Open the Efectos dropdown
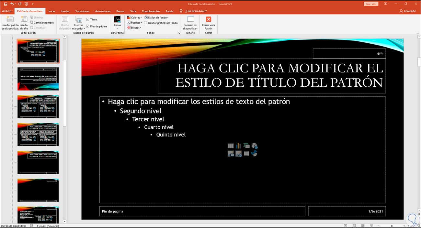This screenshot has width=421, height=228. (134, 28)
